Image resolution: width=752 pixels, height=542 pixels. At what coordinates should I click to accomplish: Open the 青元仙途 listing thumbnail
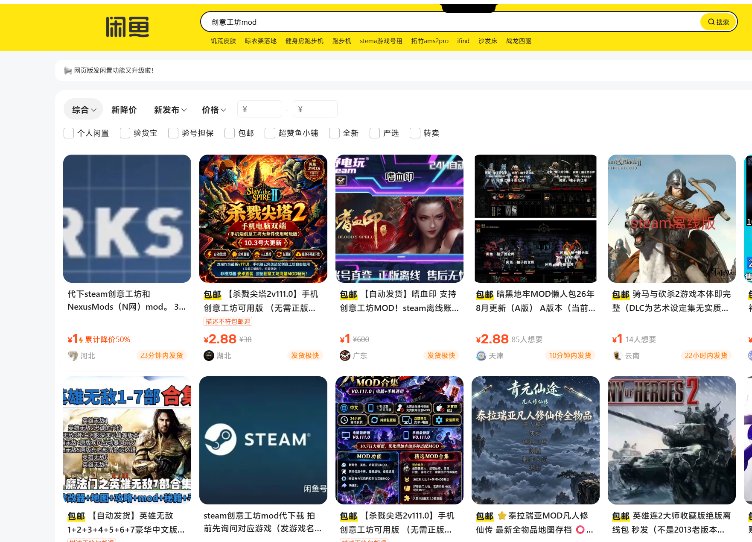536,440
